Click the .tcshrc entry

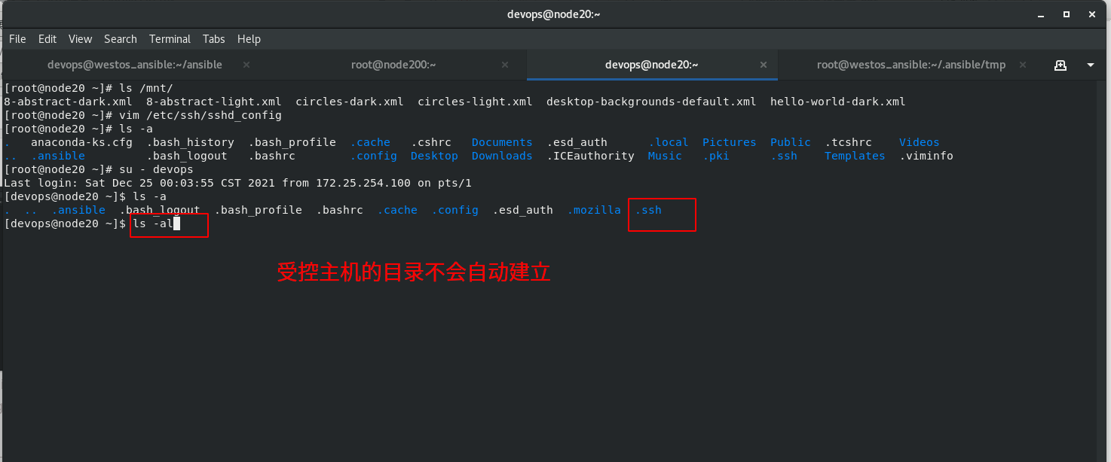pos(848,142)
